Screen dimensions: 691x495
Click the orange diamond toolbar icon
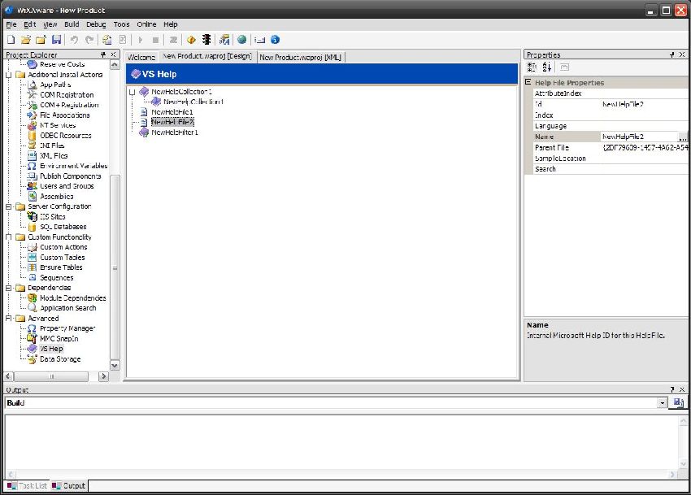point(191,40)
